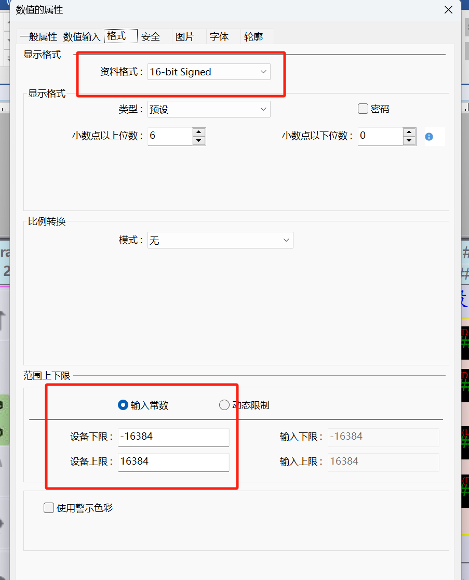
Task: Go to the 字体 tab
Action: (x=219, y=37)
